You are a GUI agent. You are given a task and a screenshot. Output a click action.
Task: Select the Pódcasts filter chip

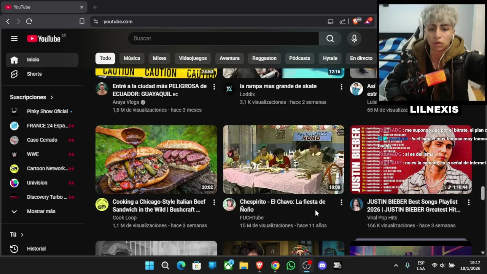[300, 58]
